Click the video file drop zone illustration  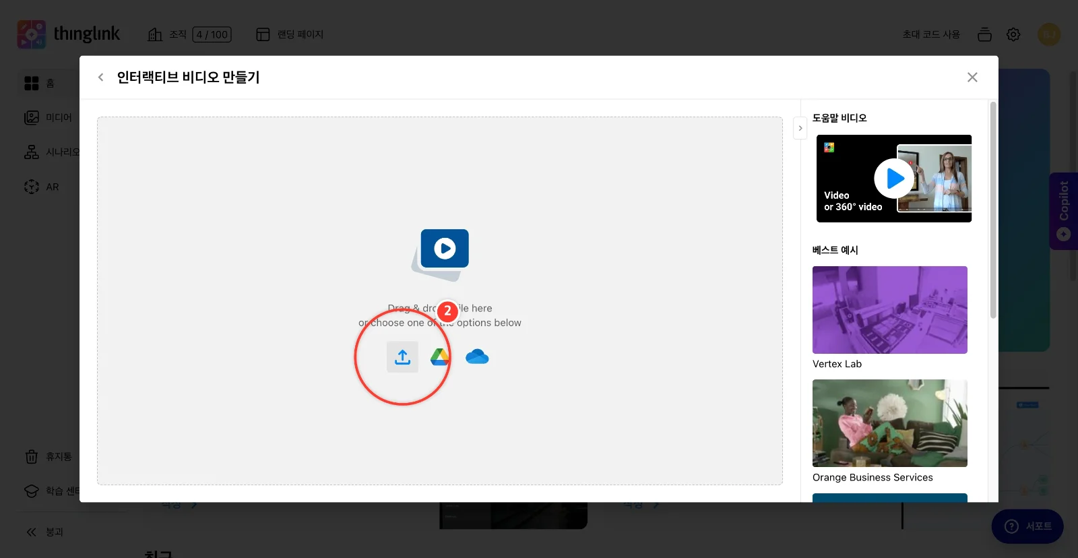440,255
